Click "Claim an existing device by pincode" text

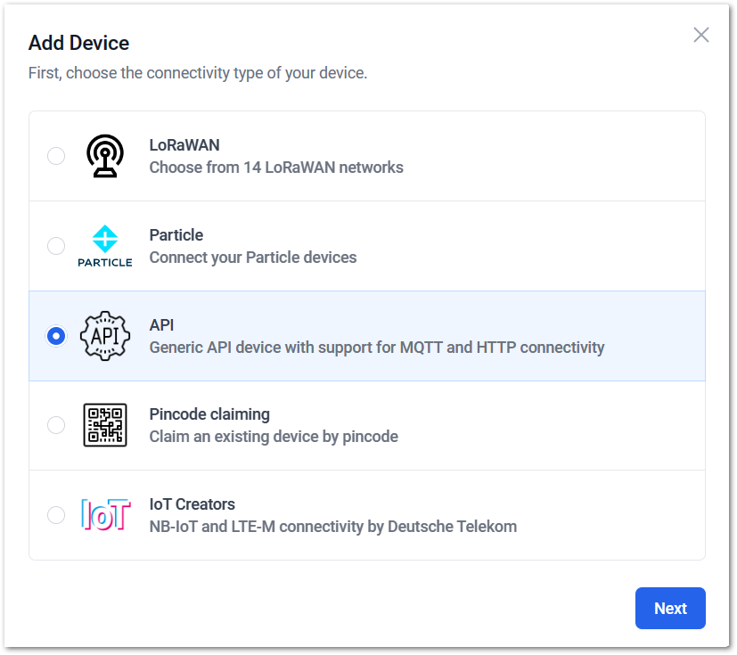[x=274, y=437]
